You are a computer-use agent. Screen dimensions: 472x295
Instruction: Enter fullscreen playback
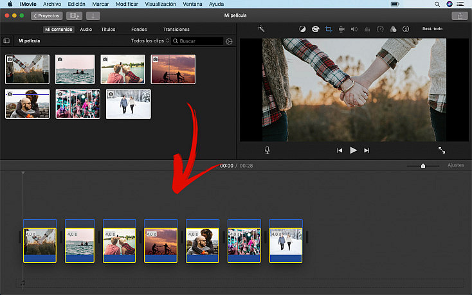pyautogui.click(x=442, y=150)
